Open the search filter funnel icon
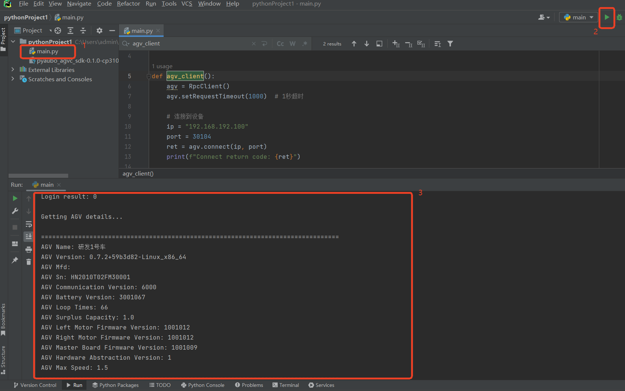Image resolution: width=625 pixels, height=391 pixels. point(450,44)
